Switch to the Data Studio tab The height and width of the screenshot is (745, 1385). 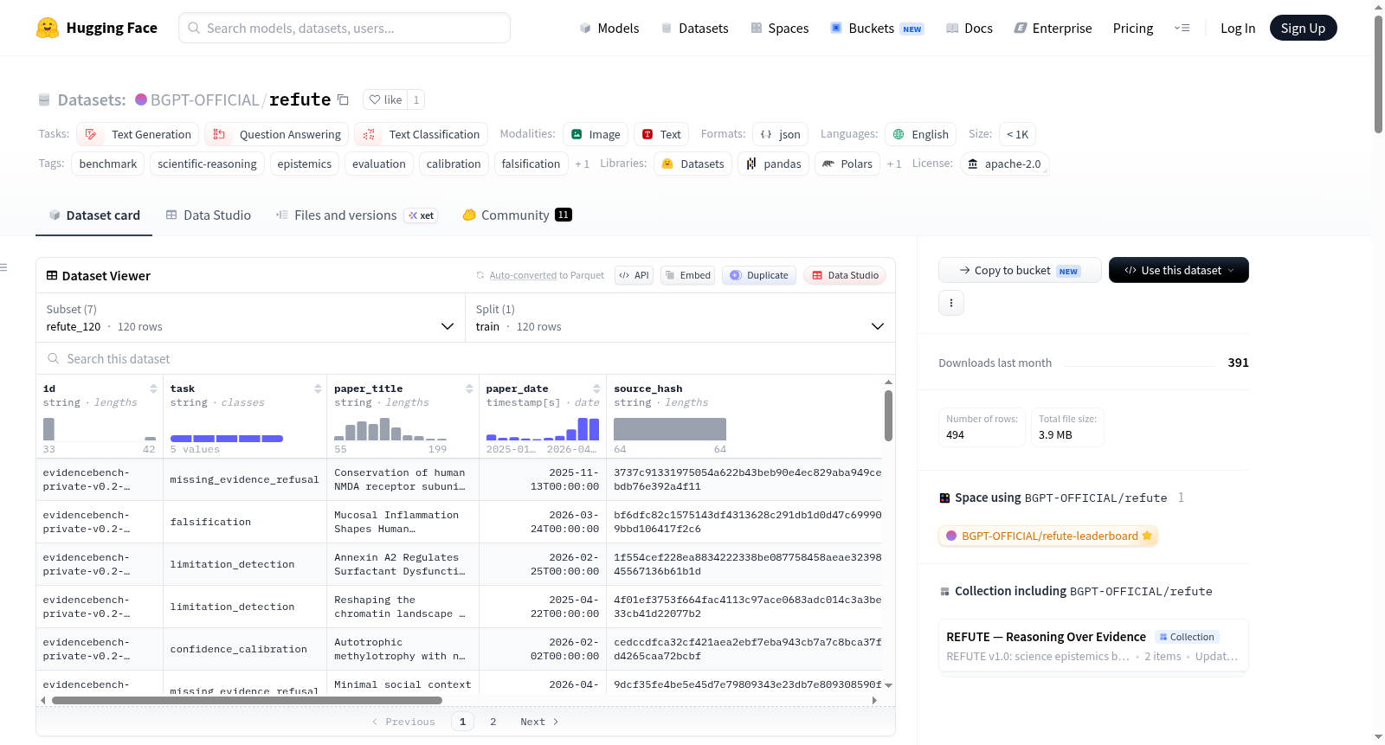[x=208, y=215]
